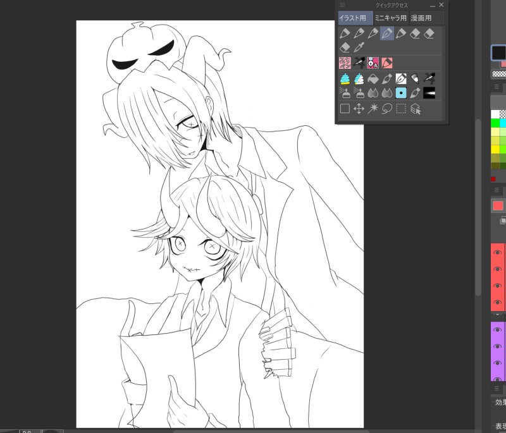This screenshot has width=506, height=433.
Task: Open the hamburger menu above 効果
Action: pos(497,388)
